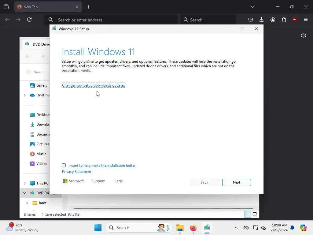
Task: Open Documents in File Explorer sidebar
Action: 39,134
